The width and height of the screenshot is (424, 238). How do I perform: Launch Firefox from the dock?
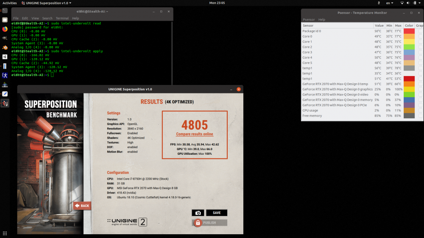[x=5, y=29]
